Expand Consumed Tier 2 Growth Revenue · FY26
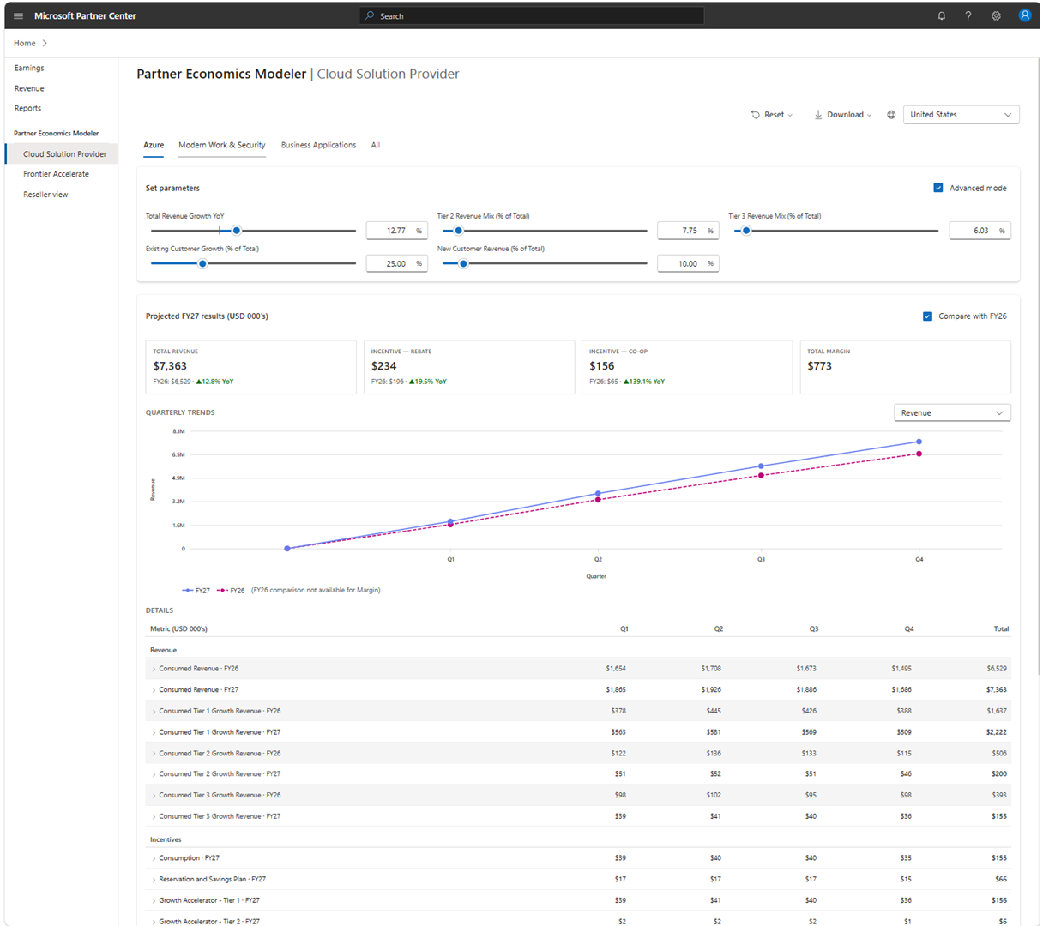Viewport: 1043px width, 926px height. 154,754
